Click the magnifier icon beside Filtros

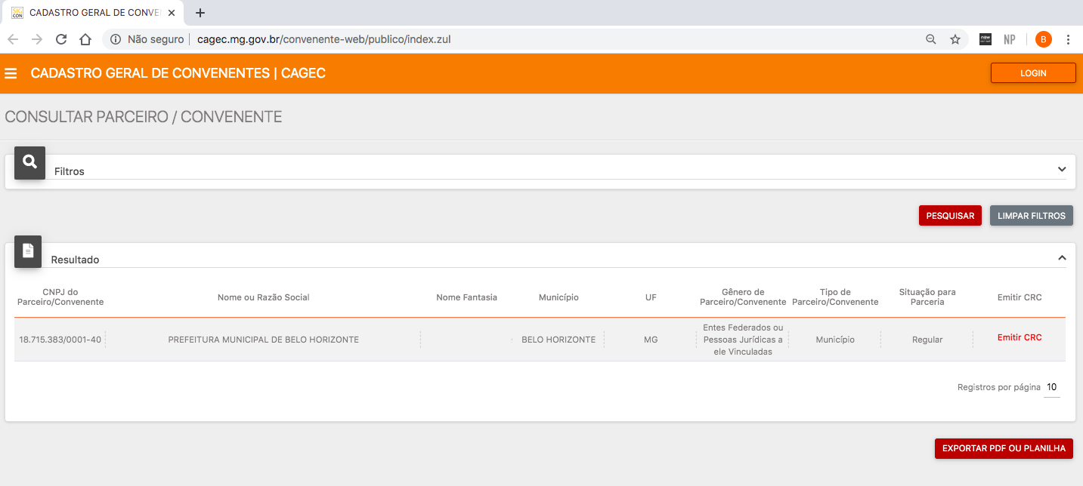pyautogui.click(x=30, y=162)
